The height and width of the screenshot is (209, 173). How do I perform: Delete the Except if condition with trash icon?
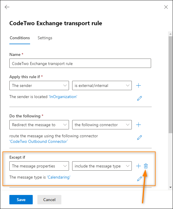tap(146, 166)
